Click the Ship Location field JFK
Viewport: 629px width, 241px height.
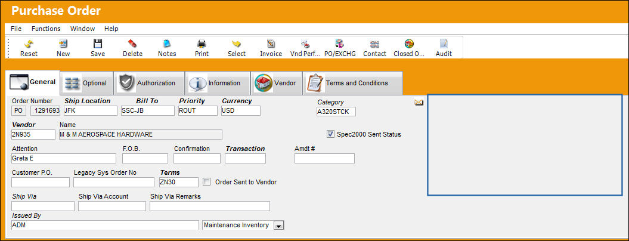pos(90,111)
